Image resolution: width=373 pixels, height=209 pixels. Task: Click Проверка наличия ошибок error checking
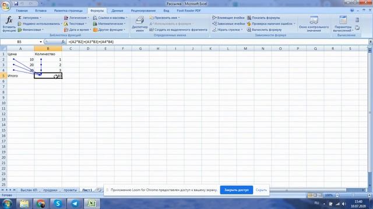point(271,24)
